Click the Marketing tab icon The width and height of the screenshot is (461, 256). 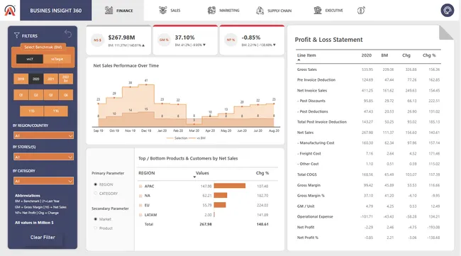[211, 11]
